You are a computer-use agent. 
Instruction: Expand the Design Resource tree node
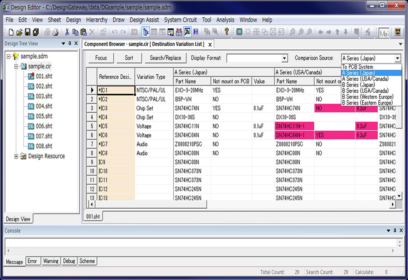coord(16,156)
